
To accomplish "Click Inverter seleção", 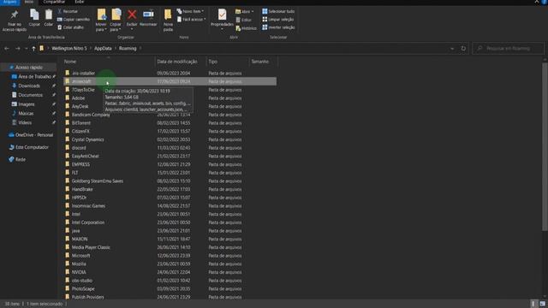I will tap(278, 27).
